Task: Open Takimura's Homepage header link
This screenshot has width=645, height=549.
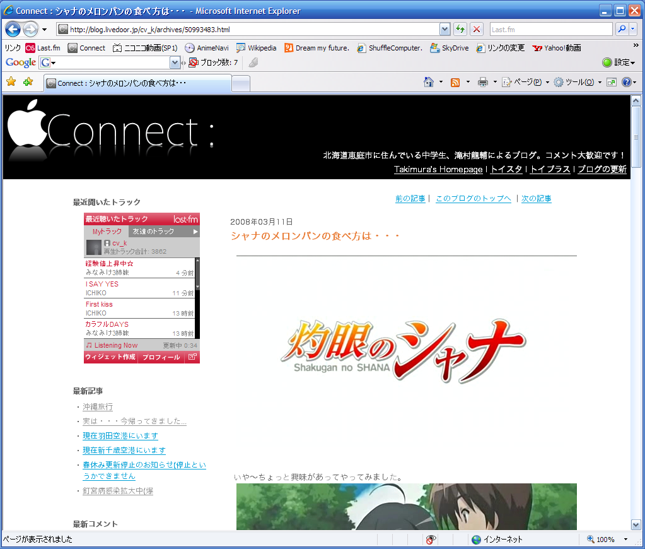Action: (438, 169)
